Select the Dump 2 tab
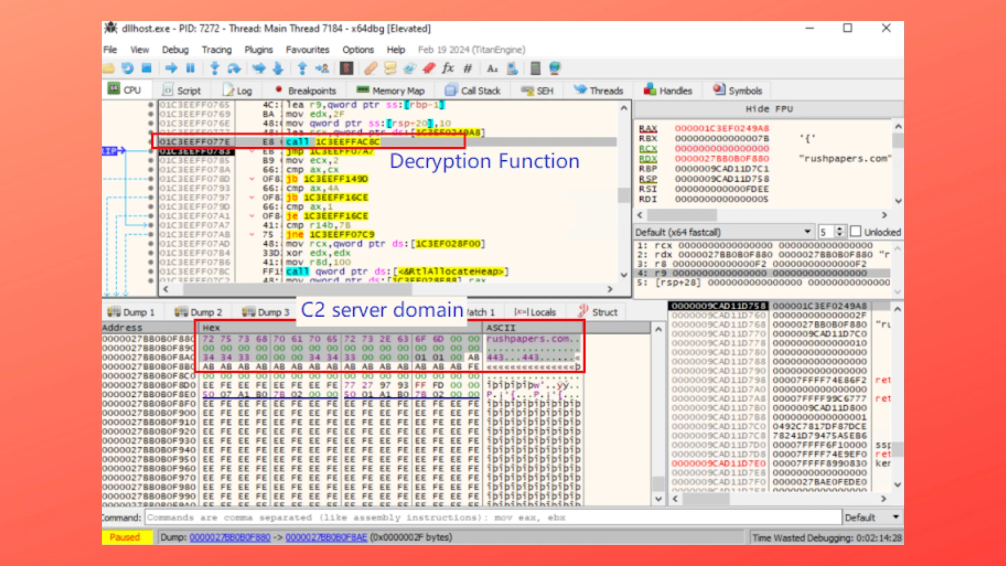 (x=198, y=312)
